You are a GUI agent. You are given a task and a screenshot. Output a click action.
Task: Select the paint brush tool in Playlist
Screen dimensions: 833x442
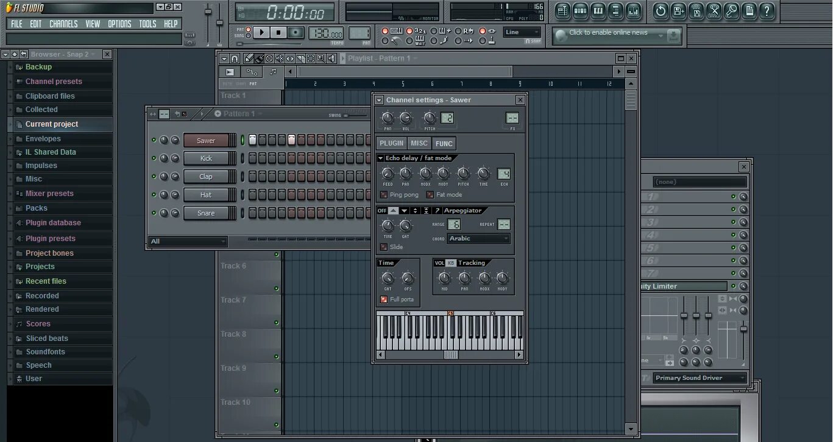[259, 58]
